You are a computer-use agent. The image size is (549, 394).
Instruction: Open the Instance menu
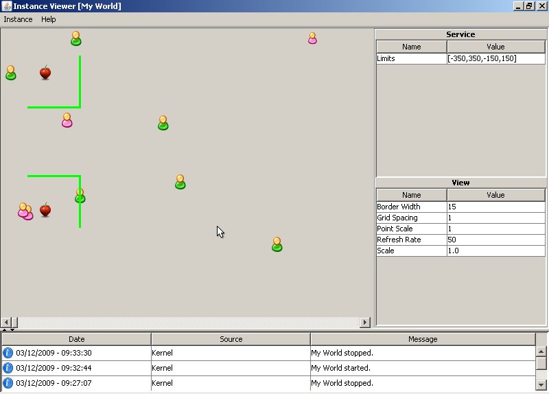click(18, 19)
